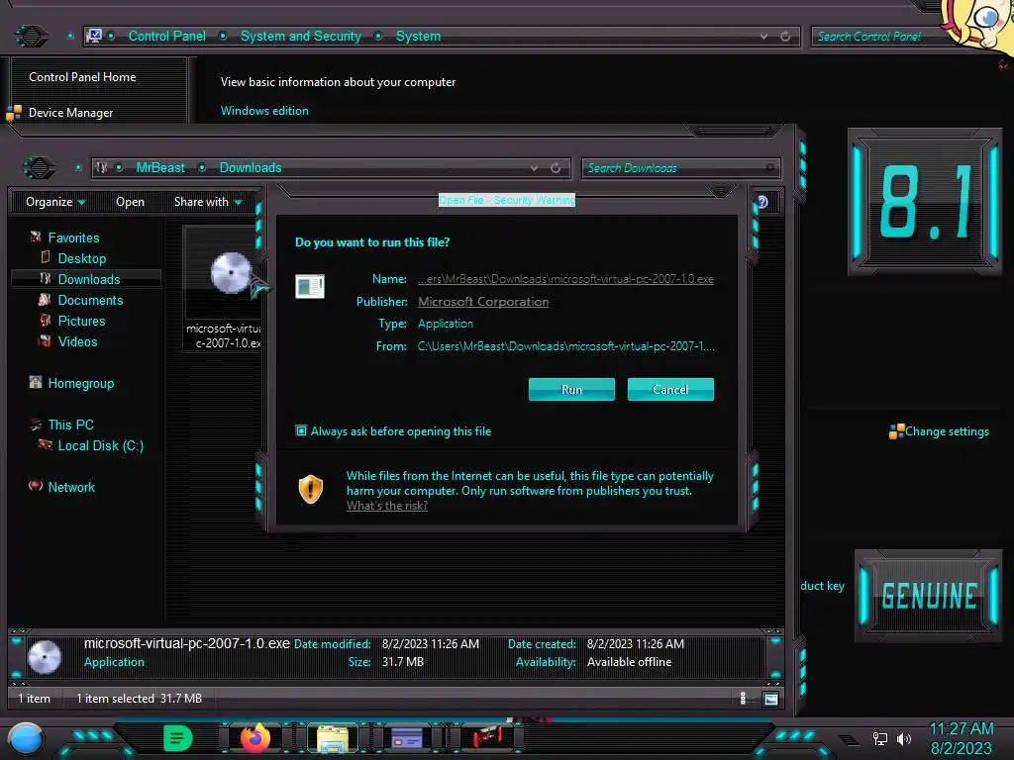Click the Homegroup icon in the sidebar
This screenshot has width=1014, height=760.
click(36, 383)
